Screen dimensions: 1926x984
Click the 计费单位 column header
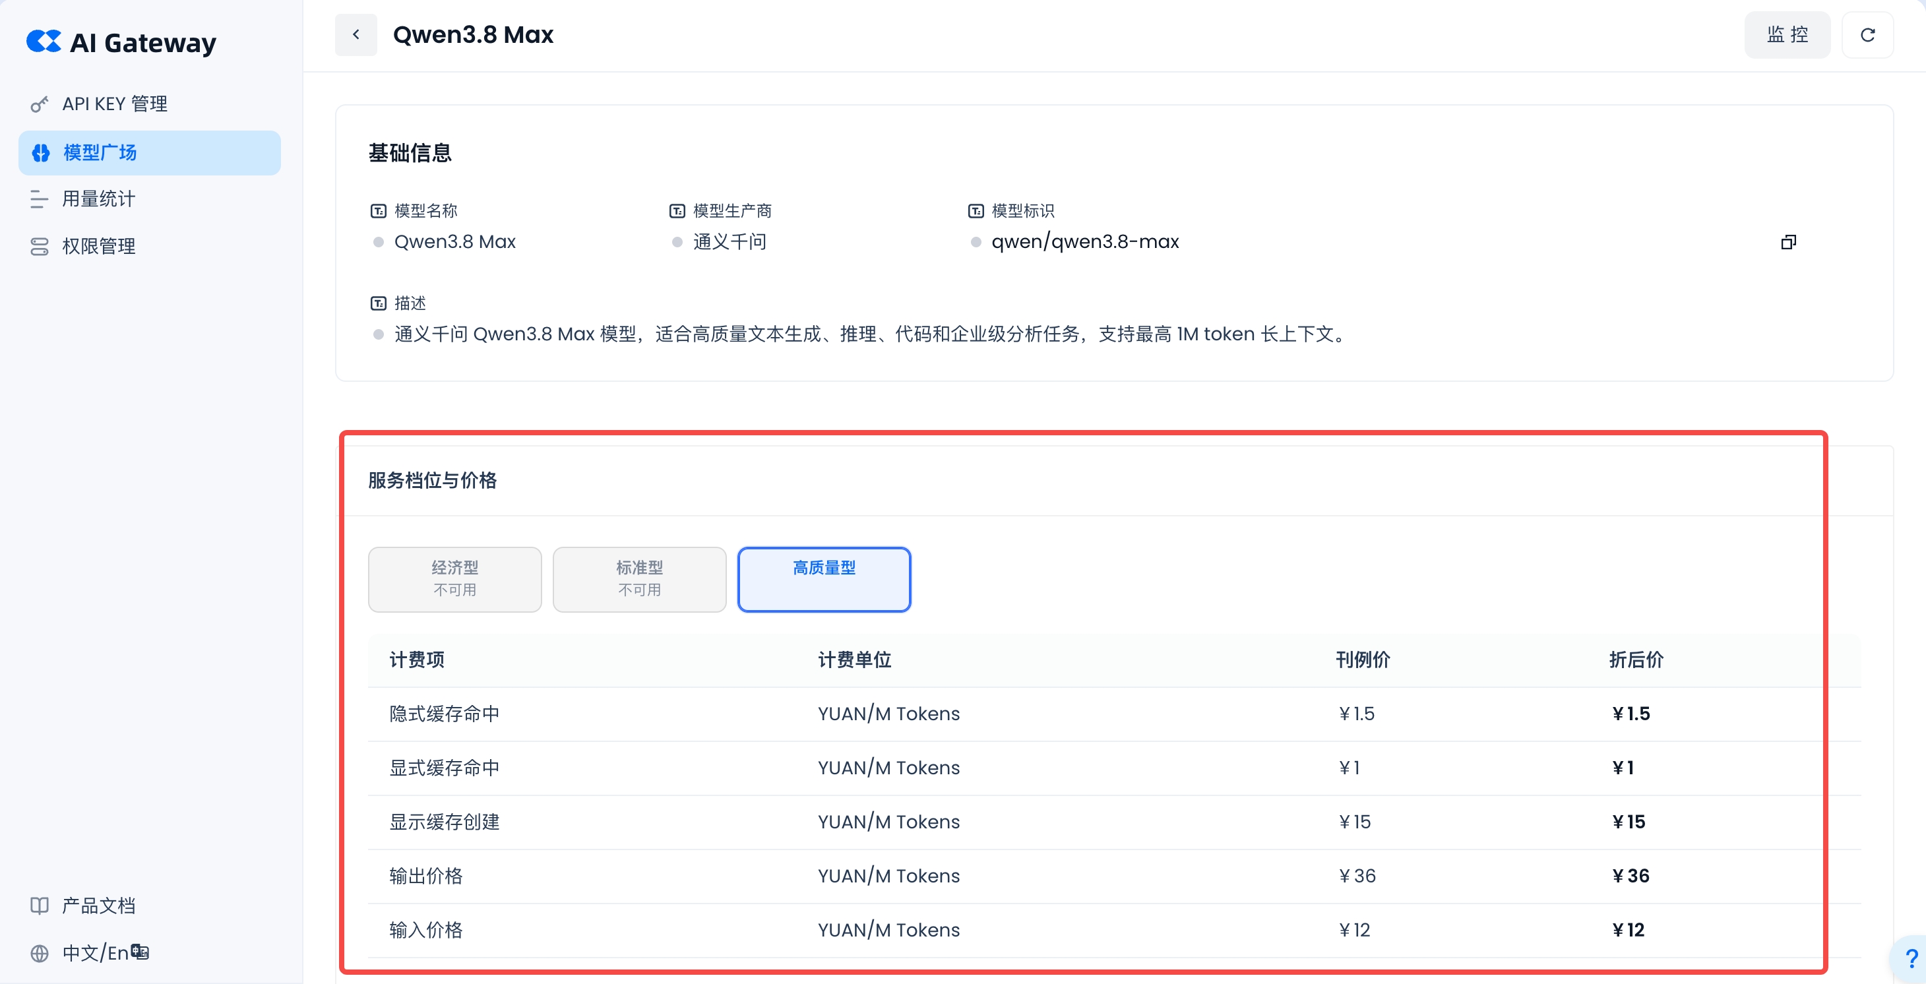point(855,660)
